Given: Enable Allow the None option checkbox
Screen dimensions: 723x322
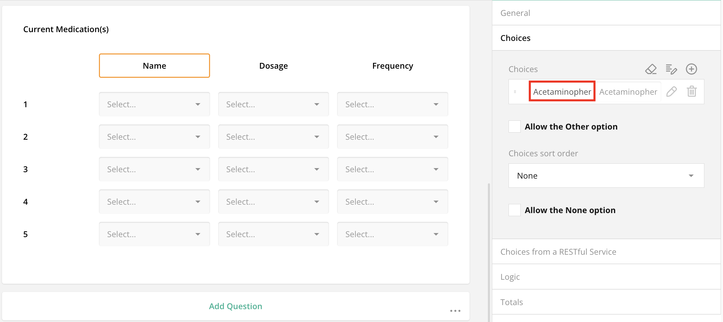Looking at the screenshot, I should pyautogui.click(x=514, y=210).
